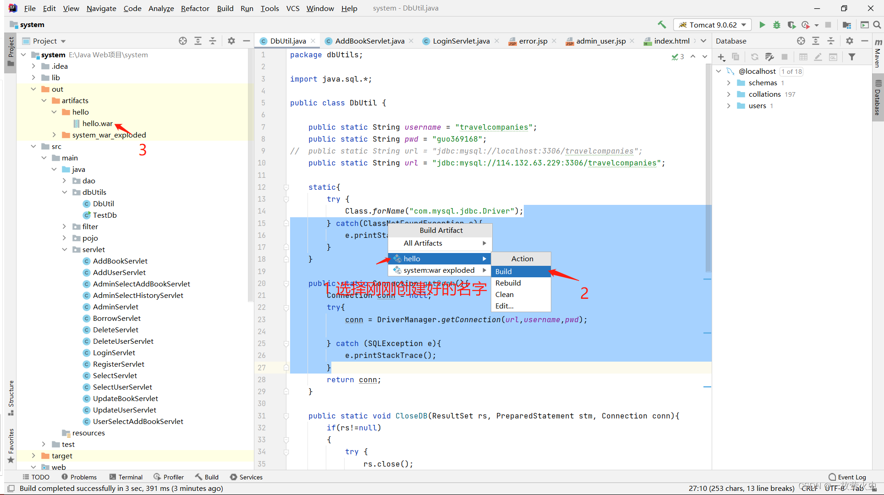This screenshot has height=495, width=884.
Task: Open the Refactor menu
Action: pos(195,8)
